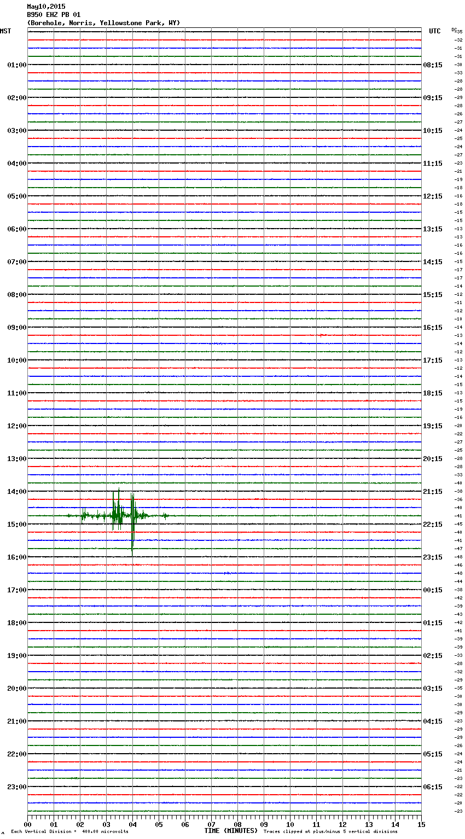This screenshot has height=839, width=465.
Task: Click the 05:00 MST time label
Action: tap(16, 196)
